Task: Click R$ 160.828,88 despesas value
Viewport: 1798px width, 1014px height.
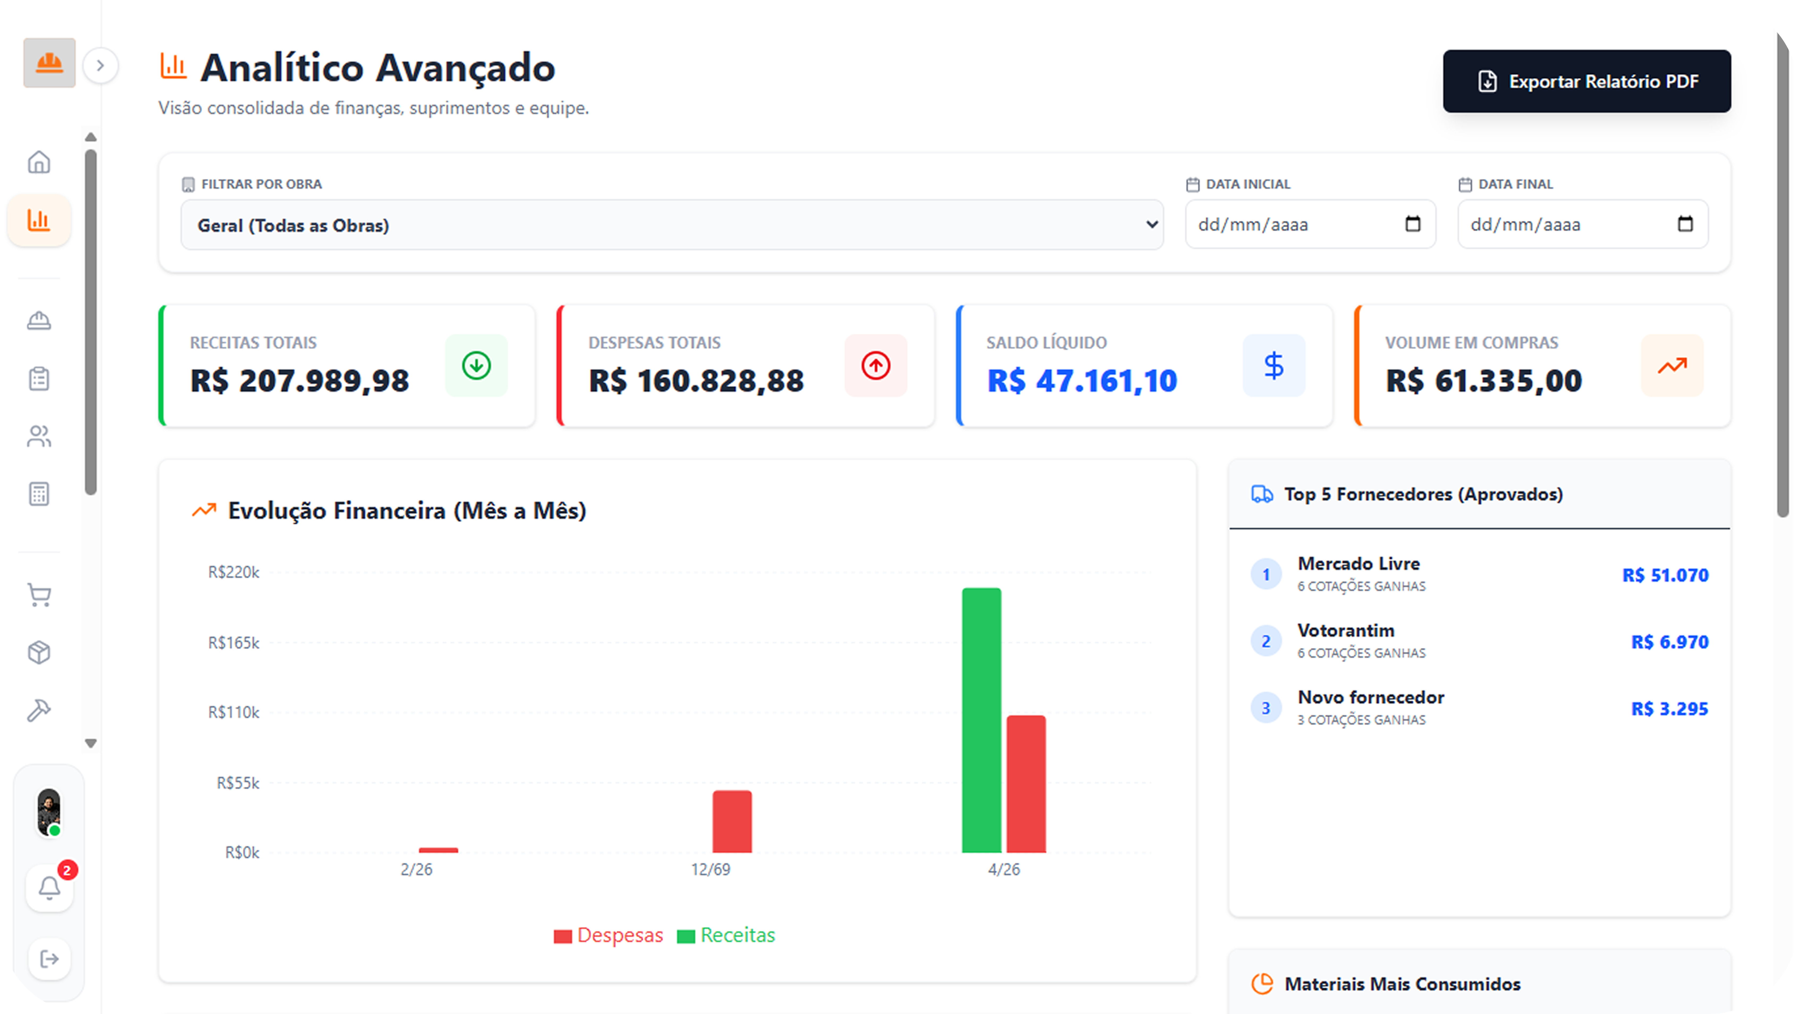Action: [x=697, y=381]
